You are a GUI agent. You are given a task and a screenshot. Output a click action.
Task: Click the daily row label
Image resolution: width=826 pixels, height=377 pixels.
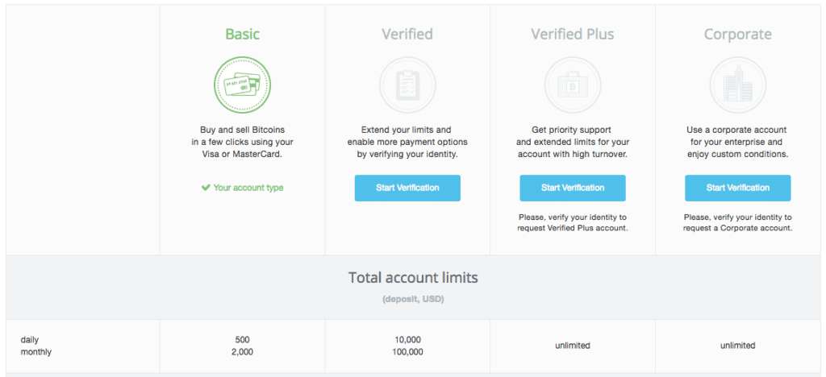coord(29,340)
